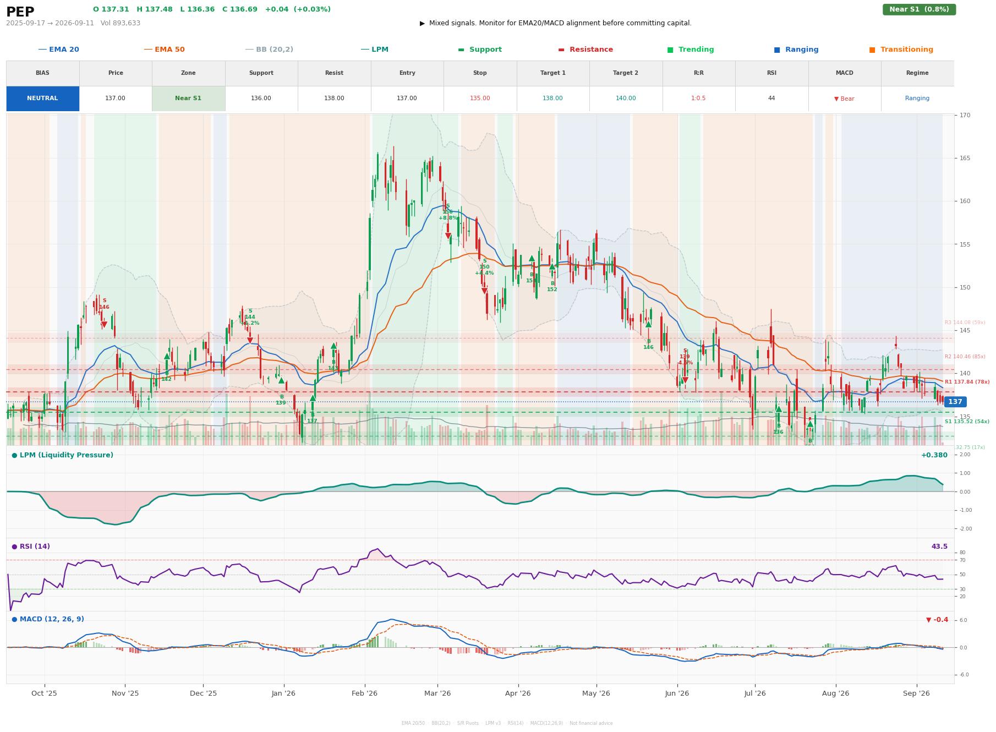Click the Feb '26 date axis label

[364, 693]
